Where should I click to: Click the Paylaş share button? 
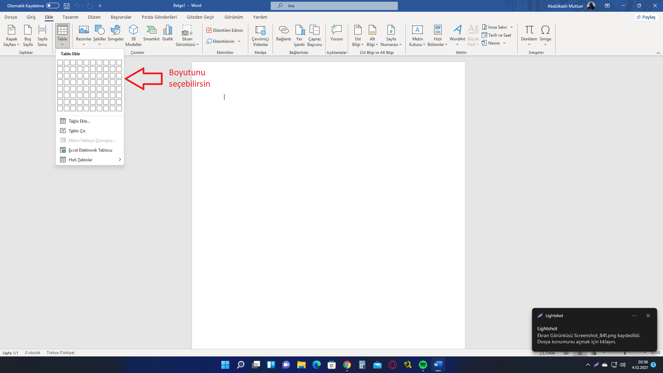pyautogui.click(x=646, y=17)
